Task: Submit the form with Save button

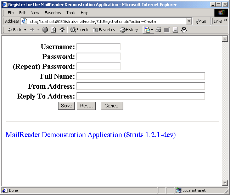Action: point(67,106)
